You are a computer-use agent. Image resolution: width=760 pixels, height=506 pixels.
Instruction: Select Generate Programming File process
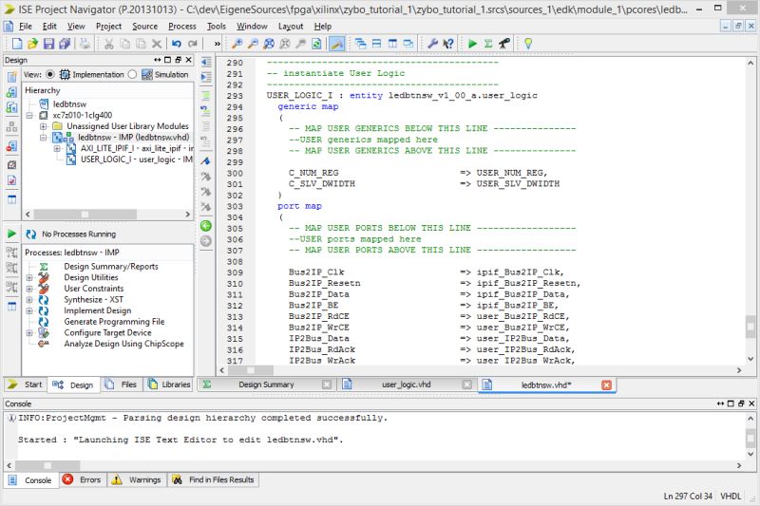pyautogui.click(x=114, y=322)
